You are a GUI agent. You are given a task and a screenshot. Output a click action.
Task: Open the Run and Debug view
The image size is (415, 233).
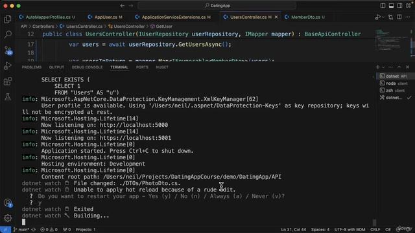pos(8,66)
